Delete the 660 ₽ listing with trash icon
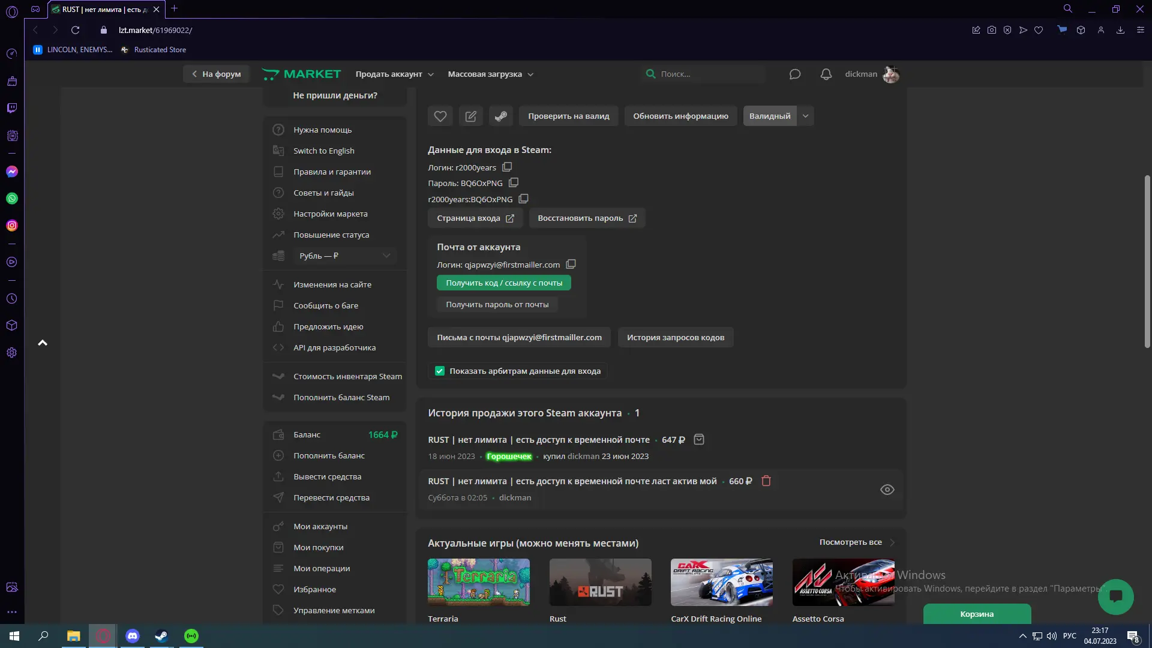The height and width of the screenshot is (648, 1152). coord(766,481)
